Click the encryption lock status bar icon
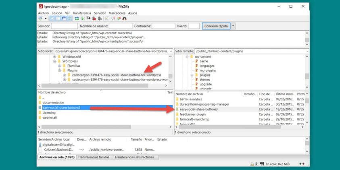The height and width of the screenshot is (170, 340). (252, 164)
